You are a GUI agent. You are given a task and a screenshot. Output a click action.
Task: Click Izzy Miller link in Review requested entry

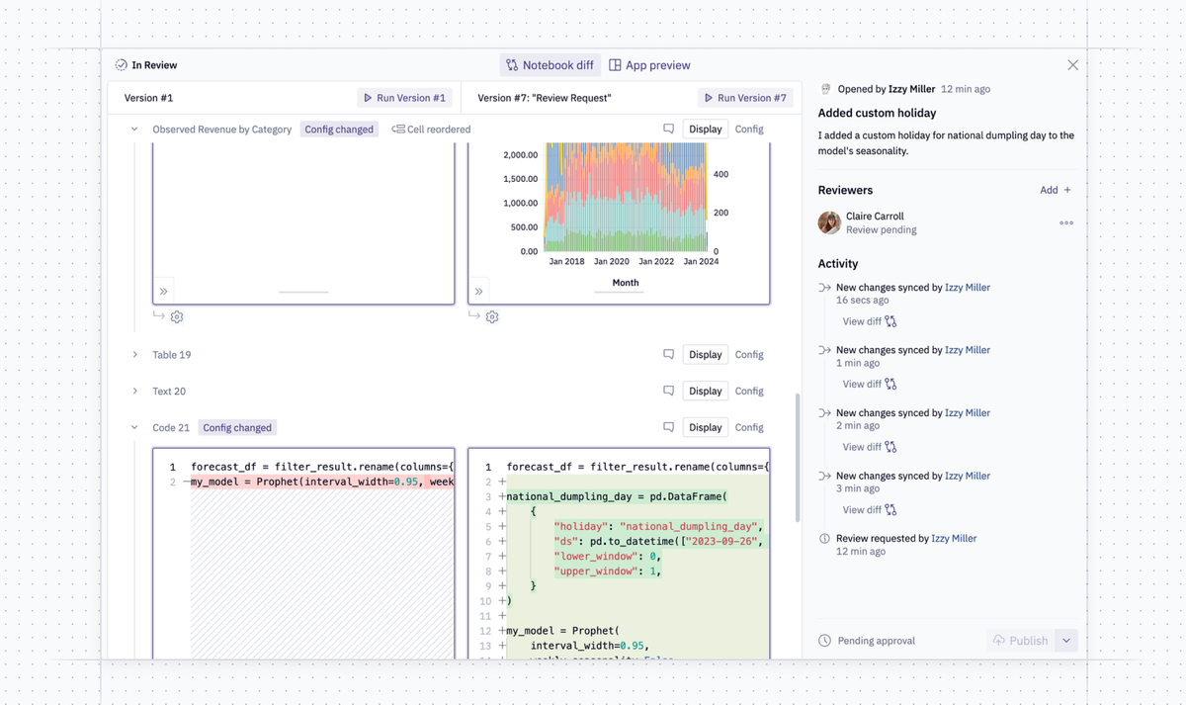pyautogui.click(x=954, y=539)
